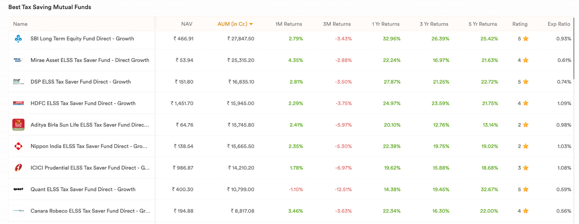Open Mirae Asset ELSS Tax Saver Fund link

tap(90, 60)
